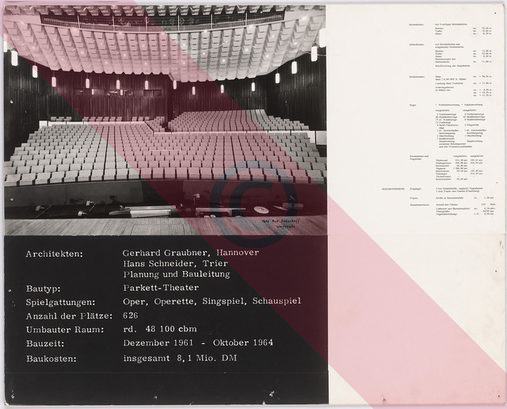
Task: Click the "Spielgattungen:" label
Action: click(61, 303)
